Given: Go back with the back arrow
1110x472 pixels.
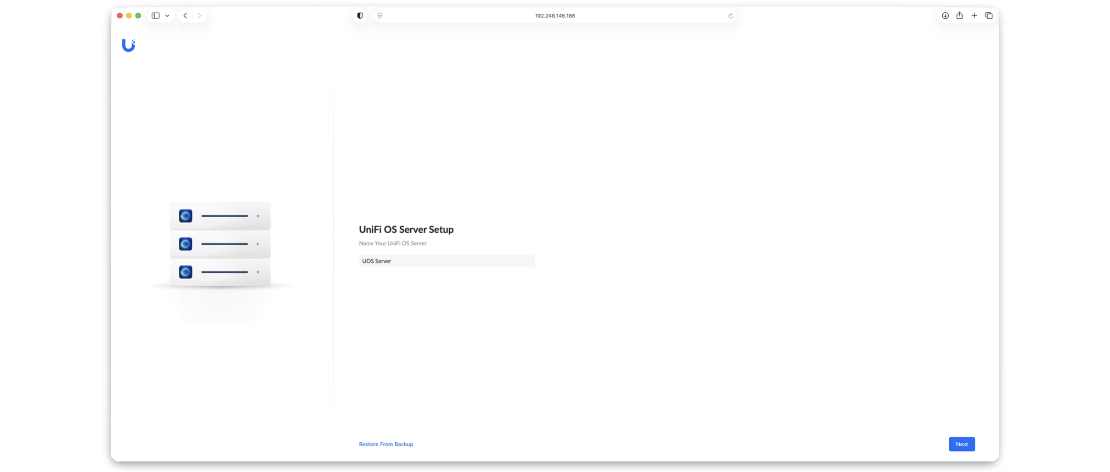Looking at the screenshot, I should click(x=185, y=16).
